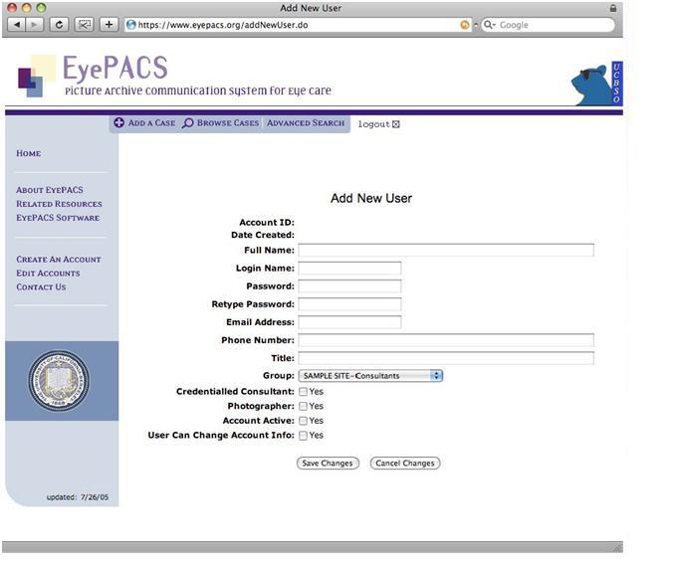Open the Advanced Search tab
Viewport: 680px width, 567px height.
click(306, 123)
